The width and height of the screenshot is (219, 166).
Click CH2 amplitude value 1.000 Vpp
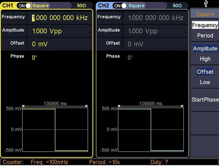(x=143, y=31)
